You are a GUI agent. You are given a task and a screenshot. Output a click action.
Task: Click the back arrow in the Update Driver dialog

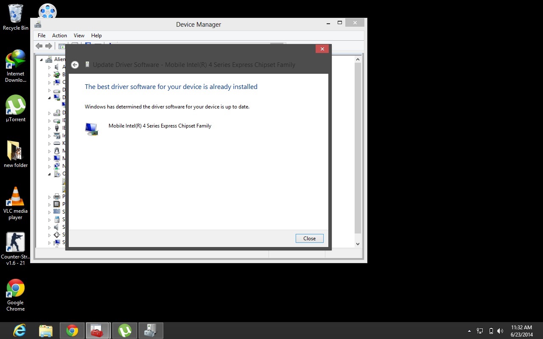[x=75, y=65]
